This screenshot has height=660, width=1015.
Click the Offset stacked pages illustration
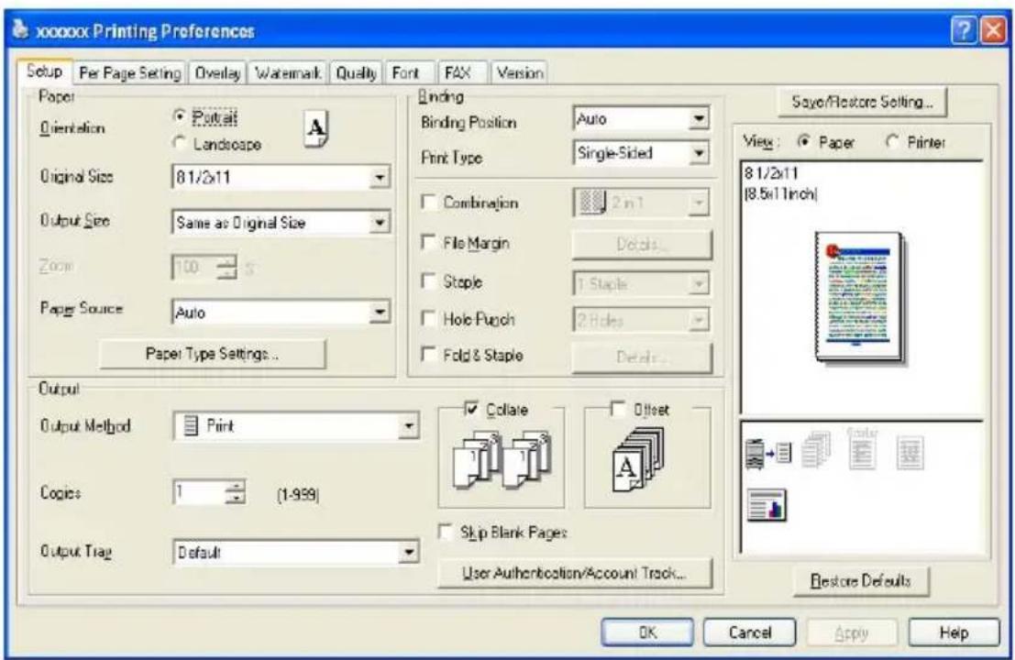[x=638, y=459]
